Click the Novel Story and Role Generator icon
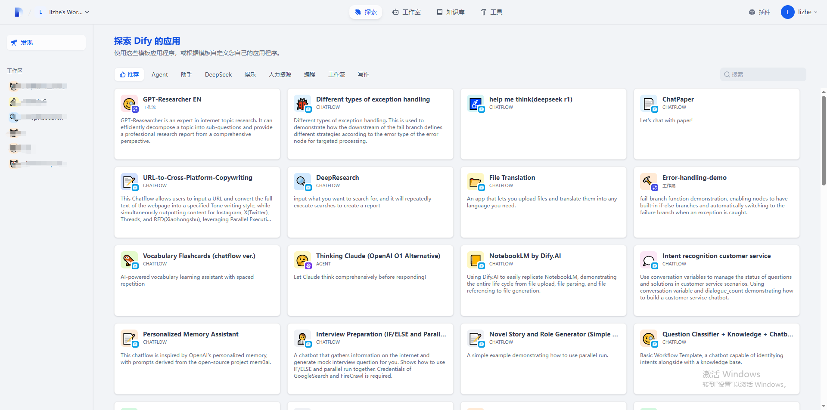The width and height of the screenshot is (827, 410). click(x=476, y=338)
